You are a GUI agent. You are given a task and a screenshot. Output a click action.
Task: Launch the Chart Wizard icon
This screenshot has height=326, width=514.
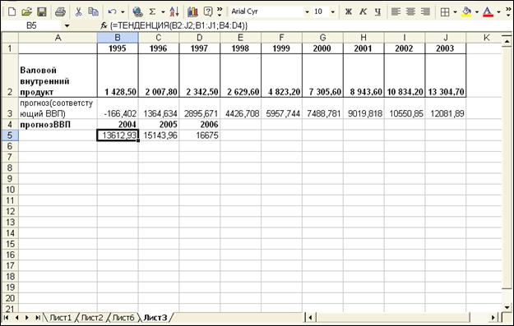(x=192, y=12)
